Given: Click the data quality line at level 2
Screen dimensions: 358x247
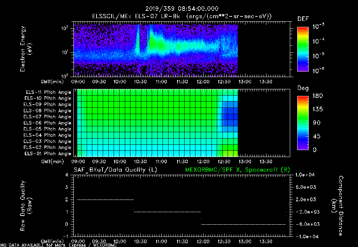Looking at the screenshot, I should coord(105,200).
